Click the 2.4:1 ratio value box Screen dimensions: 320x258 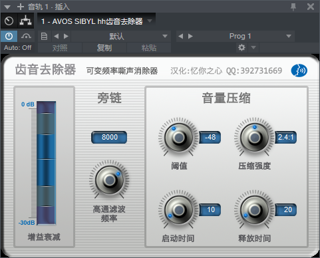pos(286,138)
